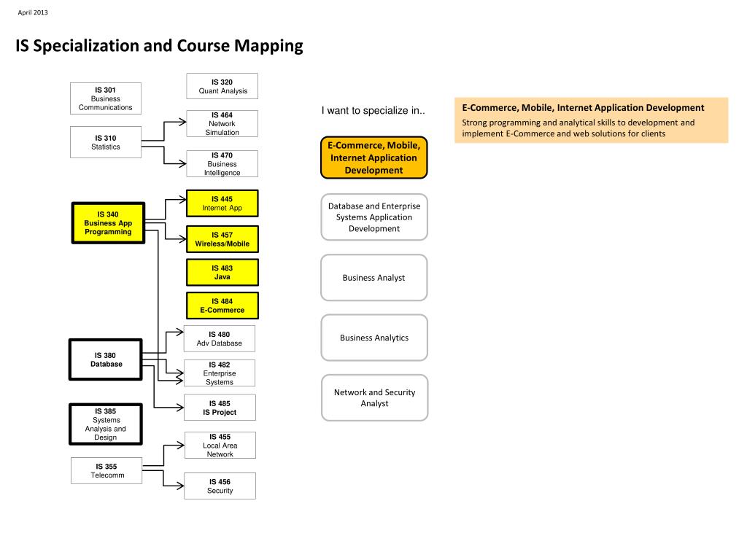Pick the Business Analytics specialization button
Image resolution: width=747 pixels, height=560 pixels.
click(374, 338)
